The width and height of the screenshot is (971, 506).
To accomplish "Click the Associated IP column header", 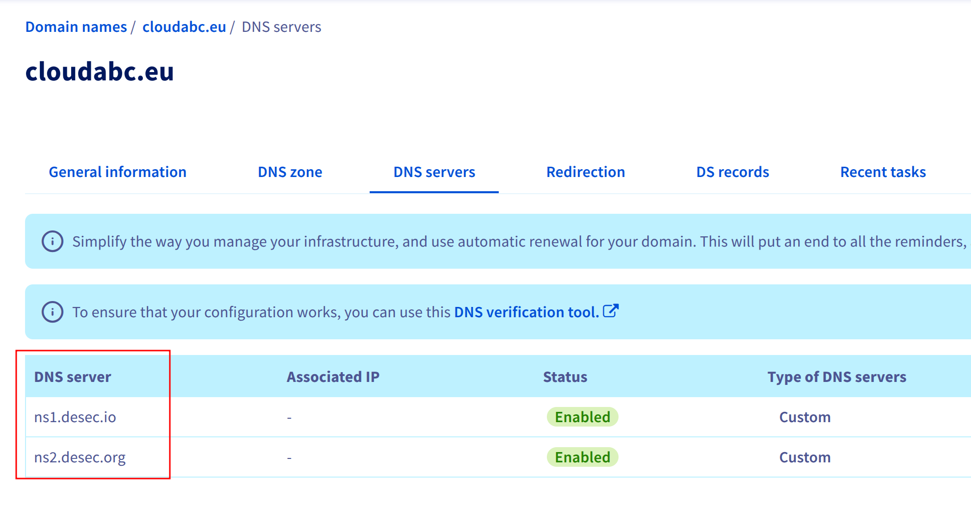I will [x=333, y=377].
